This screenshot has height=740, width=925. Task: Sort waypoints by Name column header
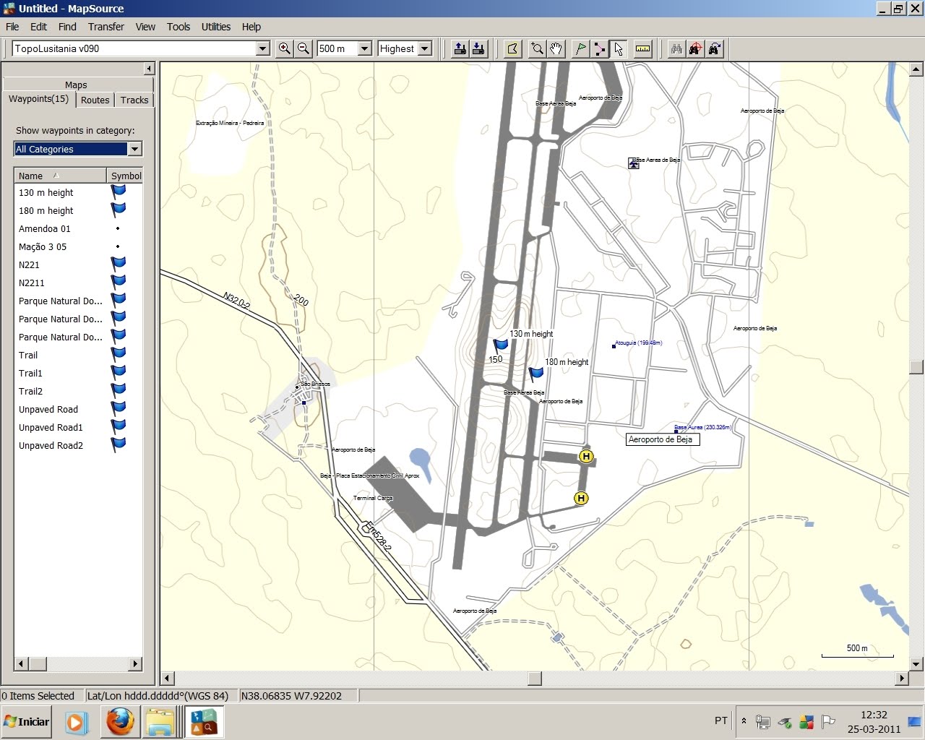coord(61,176)
